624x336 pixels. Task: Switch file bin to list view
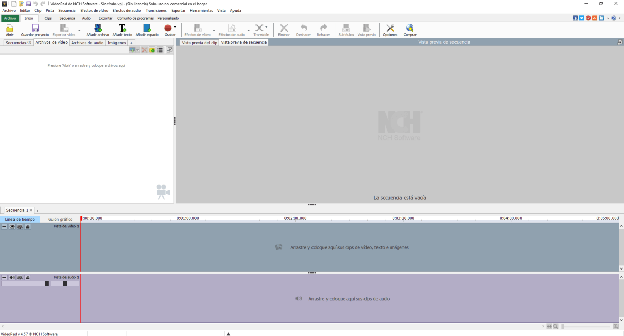coord(160,50)
